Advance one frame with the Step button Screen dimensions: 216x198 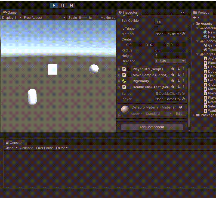71,5
